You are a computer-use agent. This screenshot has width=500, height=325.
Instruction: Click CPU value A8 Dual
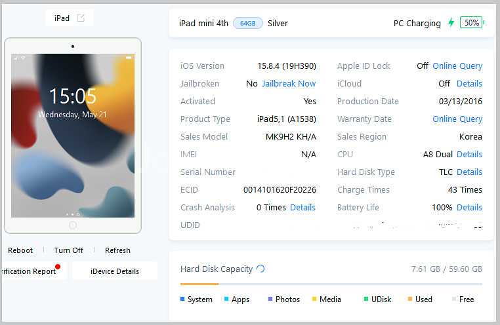coord(438,155)
